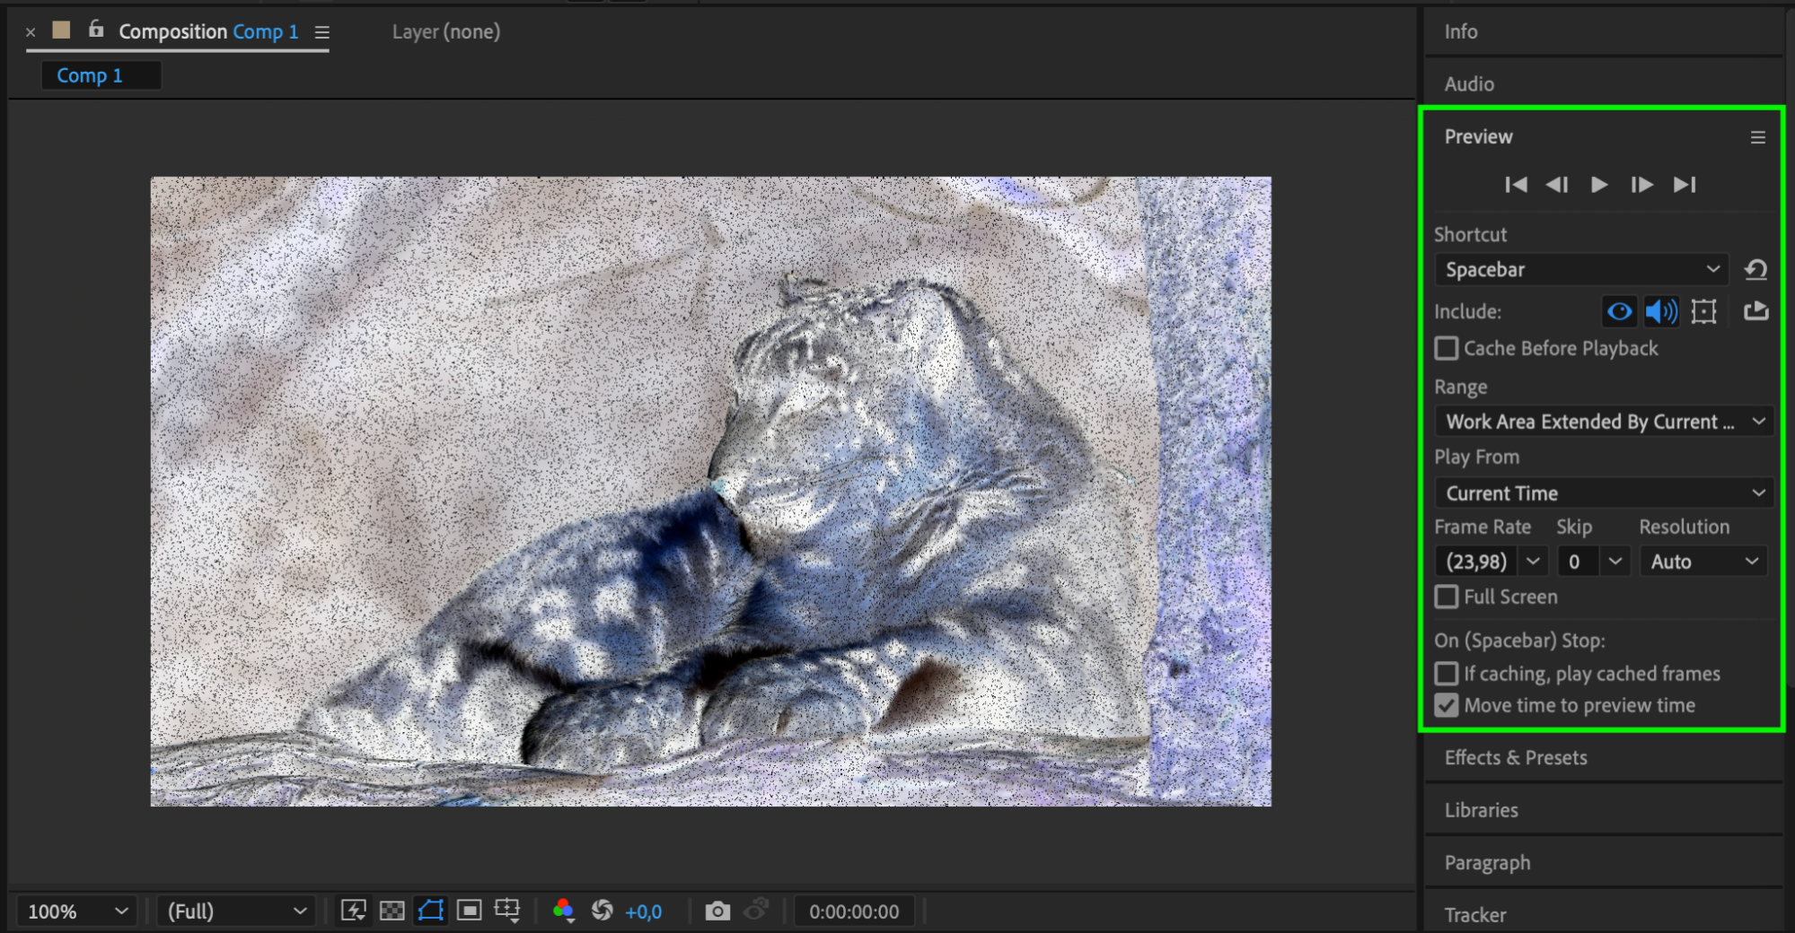Click the 0:00:00:00 timecode display
This screenshot has height=933, width=1795.
click(x=853, y=911)
